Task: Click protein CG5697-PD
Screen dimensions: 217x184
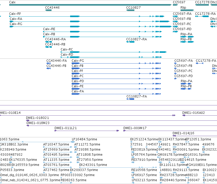Action: click(184, 76)
